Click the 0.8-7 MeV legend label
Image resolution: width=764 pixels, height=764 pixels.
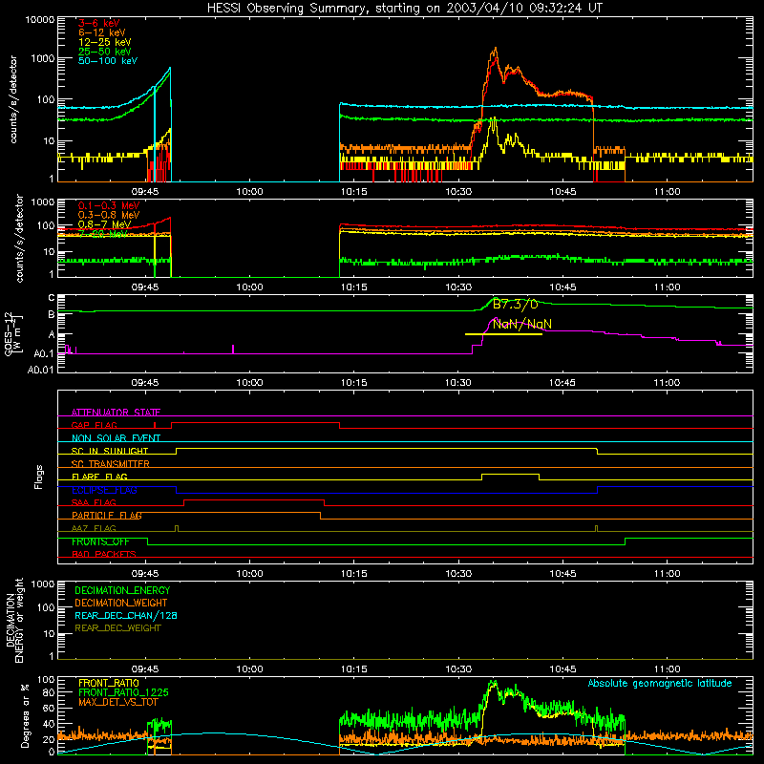click(104, 224)
